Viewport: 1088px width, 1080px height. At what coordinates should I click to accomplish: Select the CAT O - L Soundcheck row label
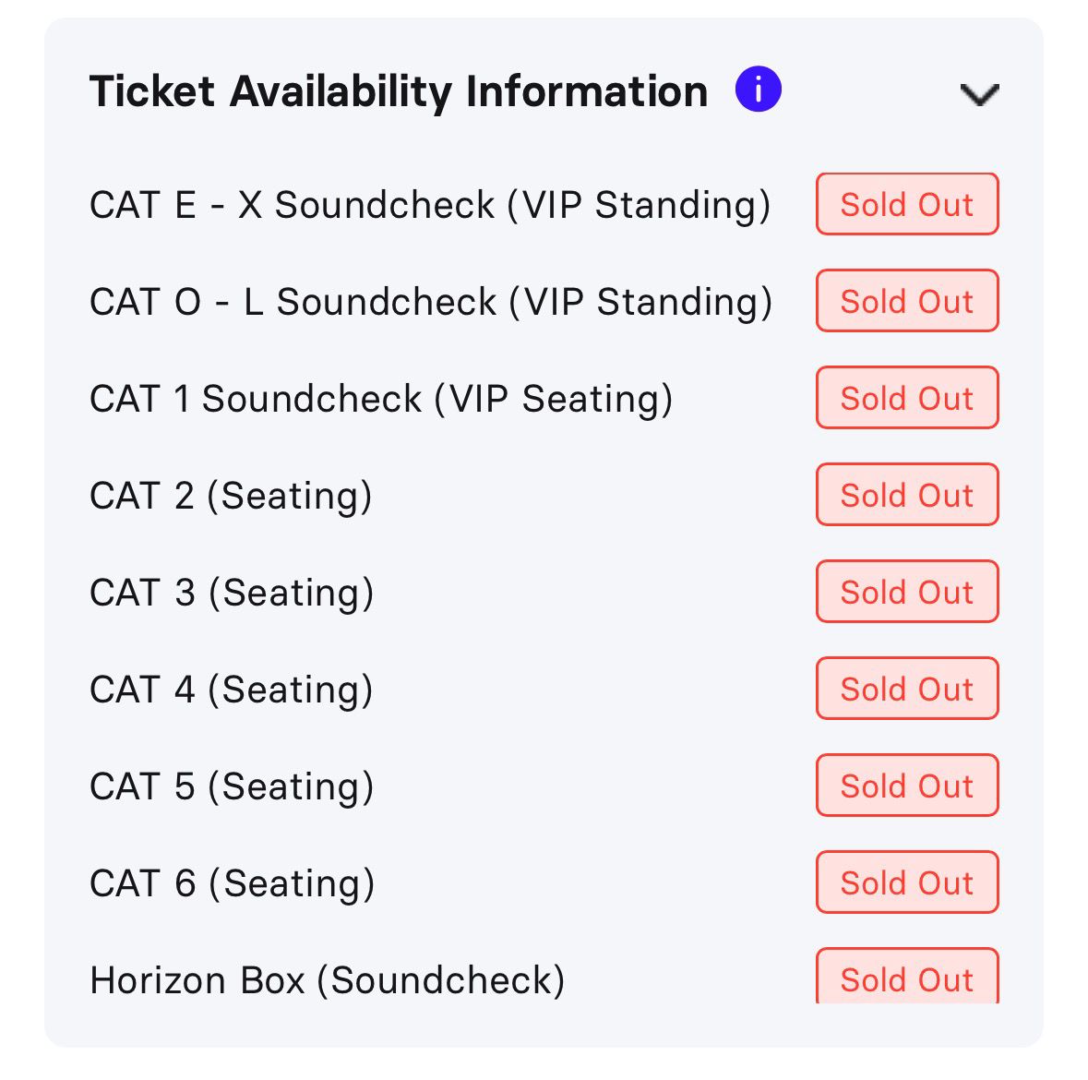coord(430,302)
